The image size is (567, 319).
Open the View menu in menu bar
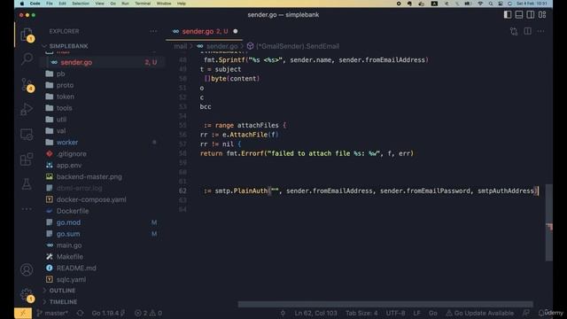point(99,4)
